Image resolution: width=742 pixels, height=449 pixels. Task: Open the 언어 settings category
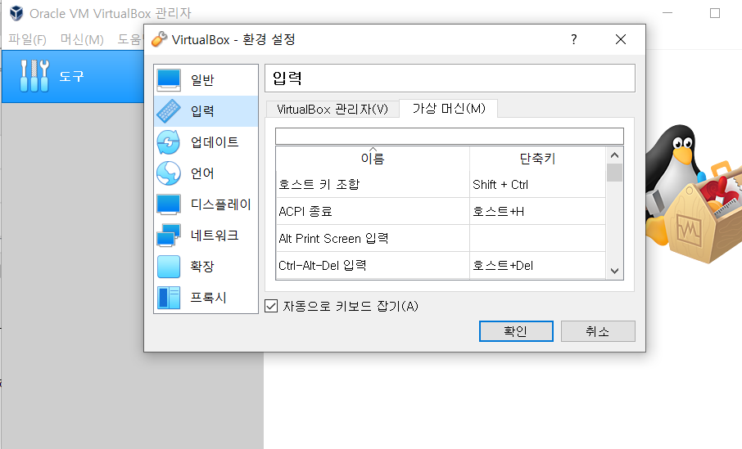[206, 173]
